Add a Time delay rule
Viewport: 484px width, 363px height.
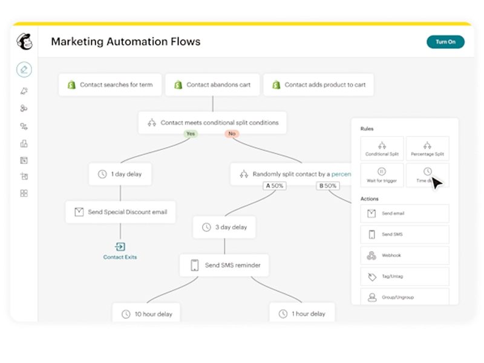427,175
